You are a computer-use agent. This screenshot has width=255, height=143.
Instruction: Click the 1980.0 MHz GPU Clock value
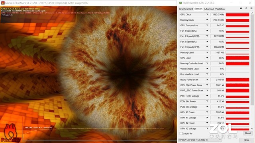pos(218,14)
